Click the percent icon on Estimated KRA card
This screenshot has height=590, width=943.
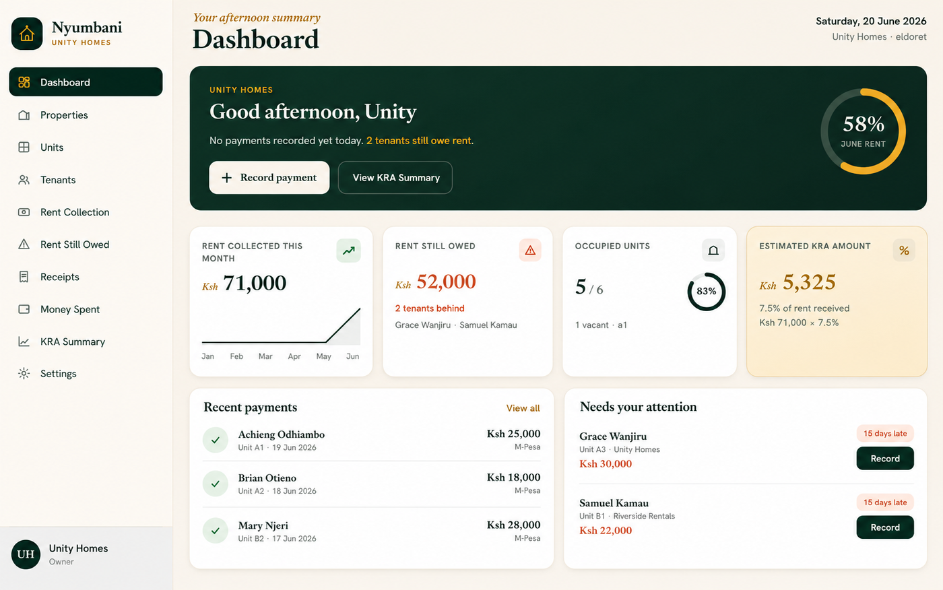[904, 251]
